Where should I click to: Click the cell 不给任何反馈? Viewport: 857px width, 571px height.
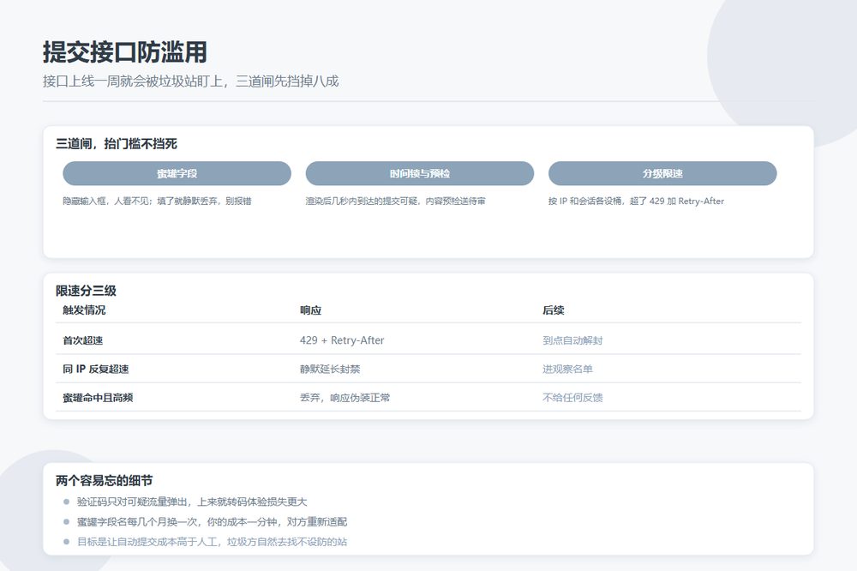point(572,398)
